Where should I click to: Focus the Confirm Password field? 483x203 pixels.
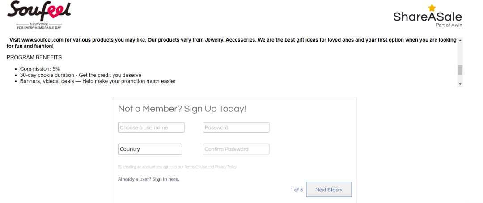(x=236, y=149)
